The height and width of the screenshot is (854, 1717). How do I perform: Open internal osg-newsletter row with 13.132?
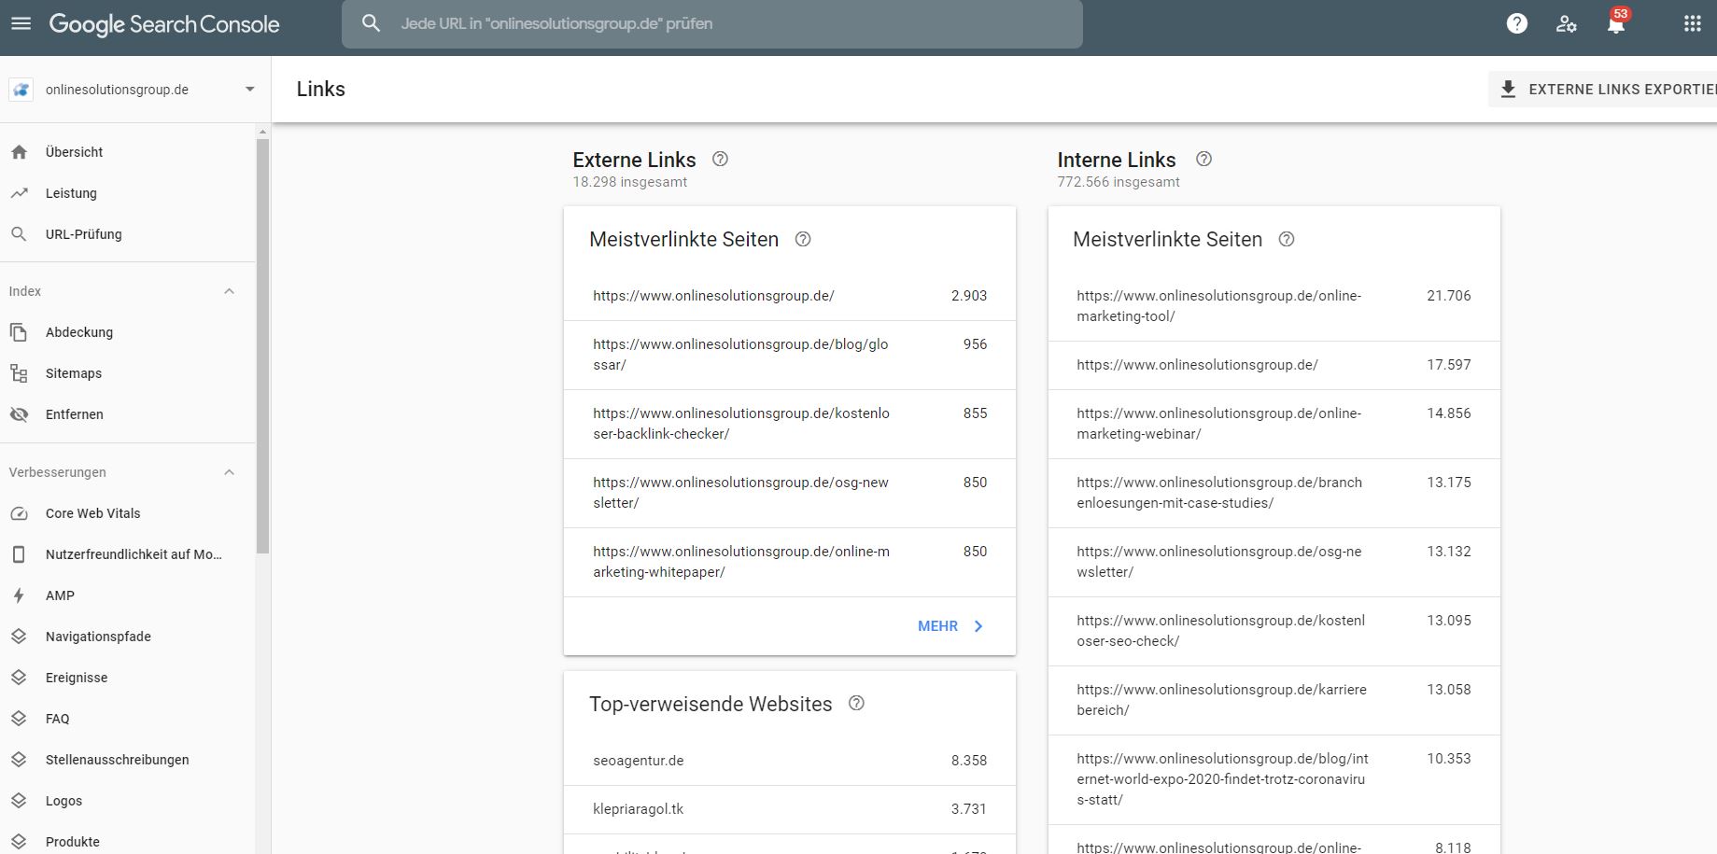[x=1274, y=562]
